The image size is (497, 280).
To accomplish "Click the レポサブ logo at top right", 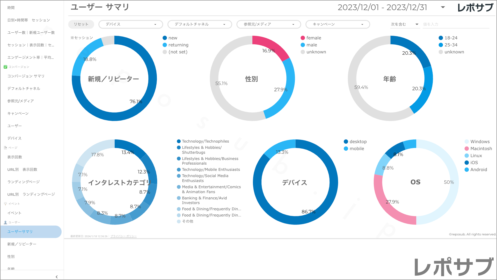I will pos(475,8).
